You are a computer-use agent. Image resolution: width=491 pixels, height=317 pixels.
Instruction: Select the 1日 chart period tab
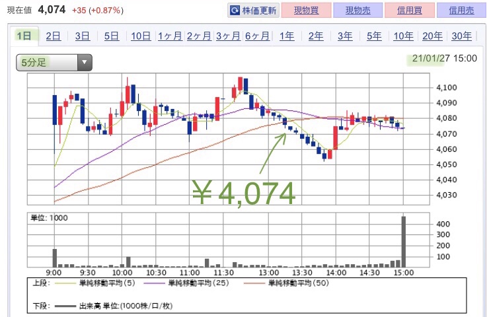[x=24, y=36]
